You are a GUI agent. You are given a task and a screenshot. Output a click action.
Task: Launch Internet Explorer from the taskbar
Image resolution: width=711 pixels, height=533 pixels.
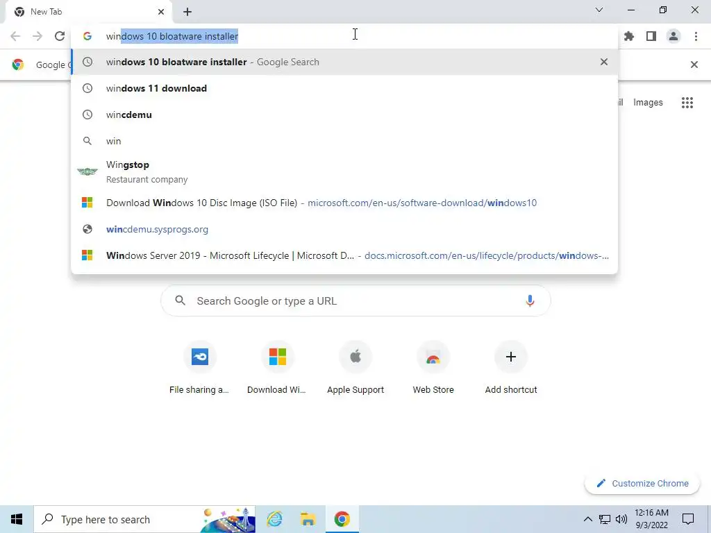pyautogui.click(x=274, y=519)
